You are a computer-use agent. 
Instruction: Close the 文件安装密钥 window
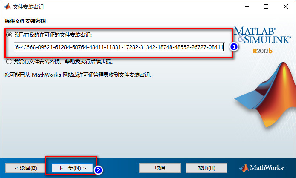pyautogui.click(x=286, y=6)
